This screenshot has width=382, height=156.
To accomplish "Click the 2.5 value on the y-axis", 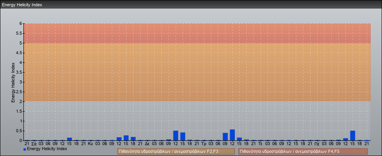I will click(19, 92).
